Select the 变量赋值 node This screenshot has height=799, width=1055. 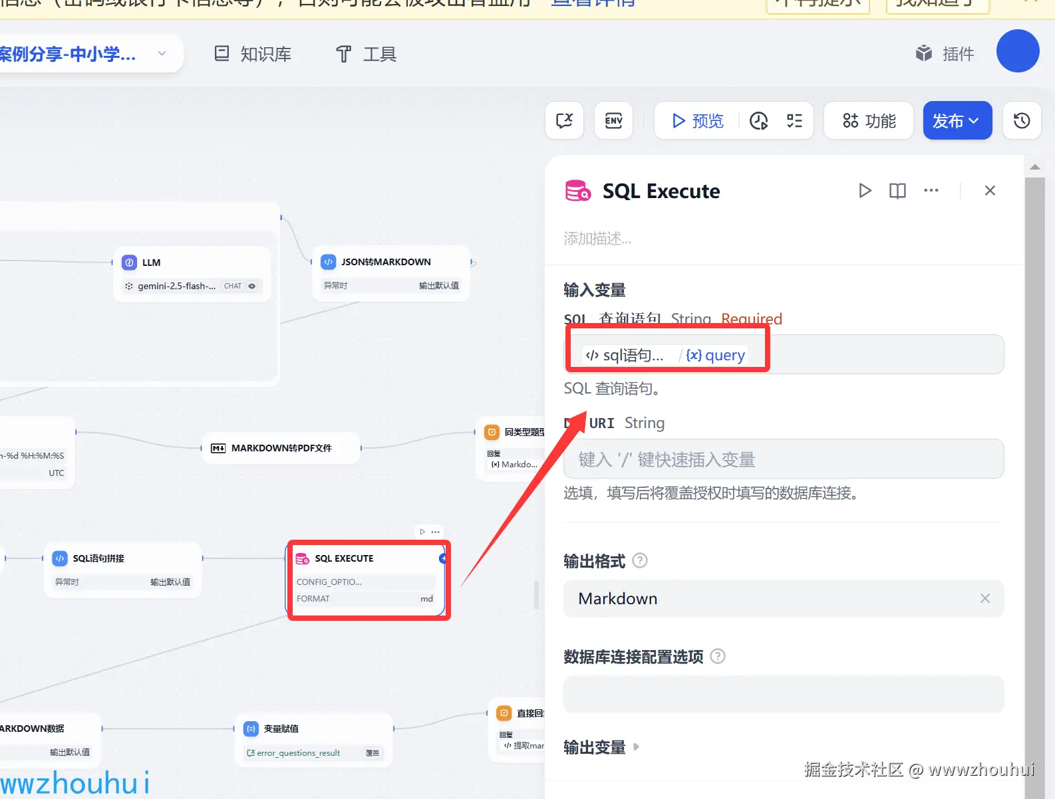tap(314, 740)
